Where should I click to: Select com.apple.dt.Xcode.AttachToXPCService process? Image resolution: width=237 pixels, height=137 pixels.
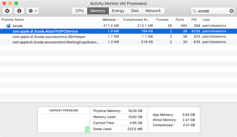coord(118,31)
